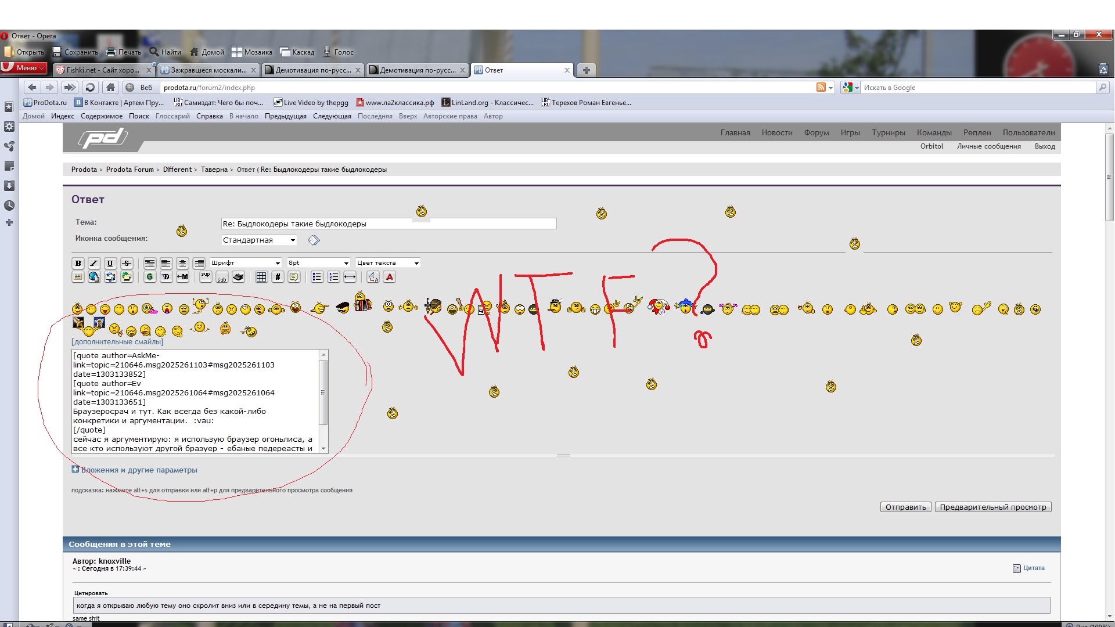Image resolution: width=1115 pixels, height=627 pixels.
Task: Expand Вложения и другие параметры section
Action: click(x=135, y=470)
